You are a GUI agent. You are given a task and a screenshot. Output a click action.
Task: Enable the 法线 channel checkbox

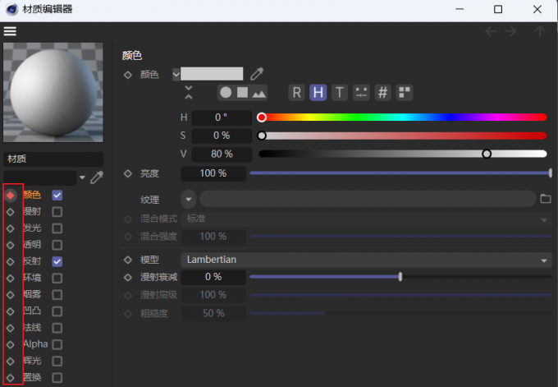click(x=57, y=328)
